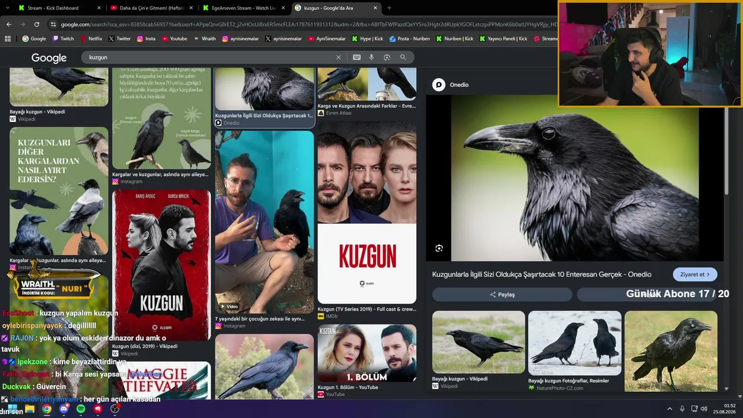Click the image panel scrollbar
The width and height of the screenshot is (743, 418).
[726, 145]
